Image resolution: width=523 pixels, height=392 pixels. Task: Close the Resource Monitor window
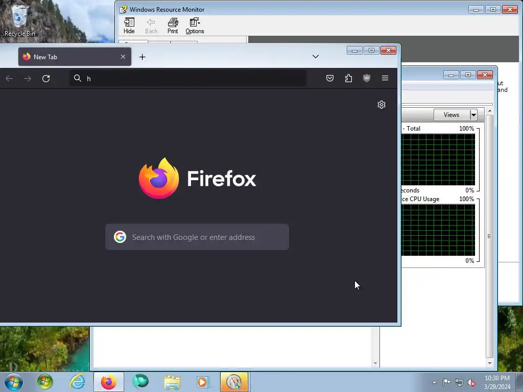[485, 75]
